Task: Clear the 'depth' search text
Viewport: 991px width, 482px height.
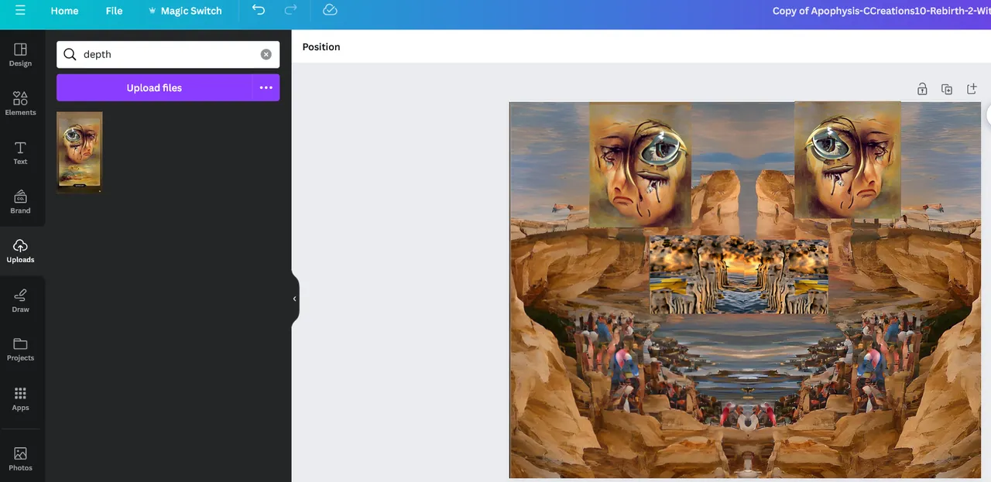Action: 266,54
